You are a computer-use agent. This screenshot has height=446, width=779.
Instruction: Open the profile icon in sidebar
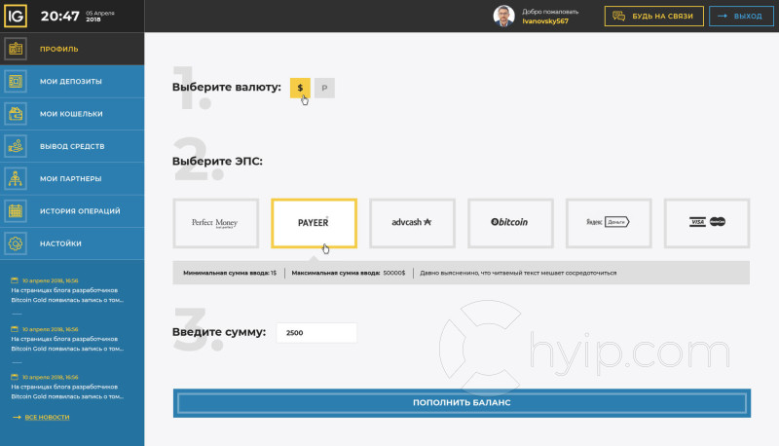(x=16, y=49)
